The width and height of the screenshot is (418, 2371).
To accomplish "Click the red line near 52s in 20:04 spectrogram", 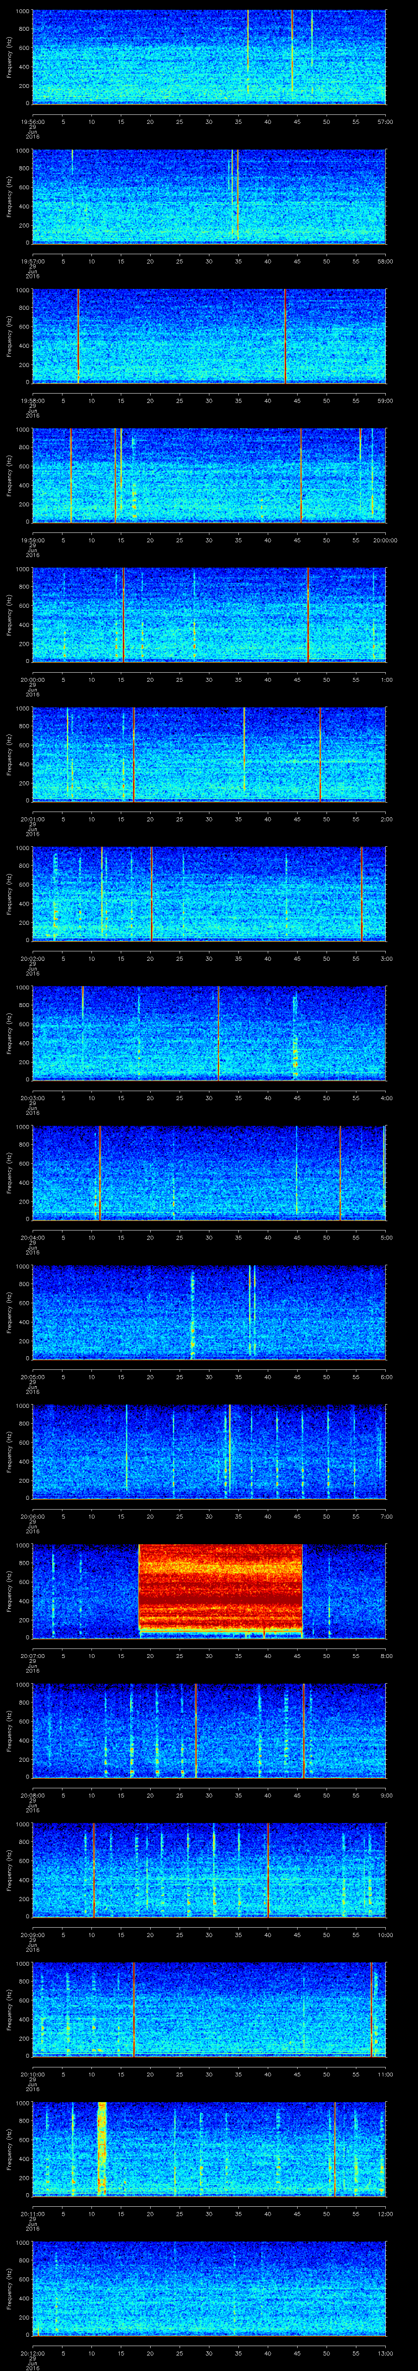I will (x=340, y=1172).
